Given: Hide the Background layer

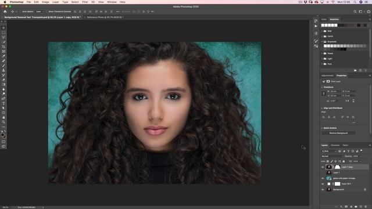Looking at the screenshot, I should point(323,190).
